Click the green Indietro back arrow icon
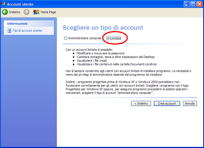The width and height of the screenshot is (204, 148). (5, 12)
